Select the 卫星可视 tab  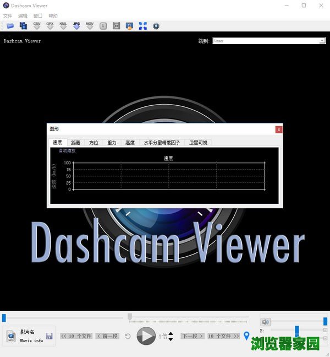click(x=198, y=143)
